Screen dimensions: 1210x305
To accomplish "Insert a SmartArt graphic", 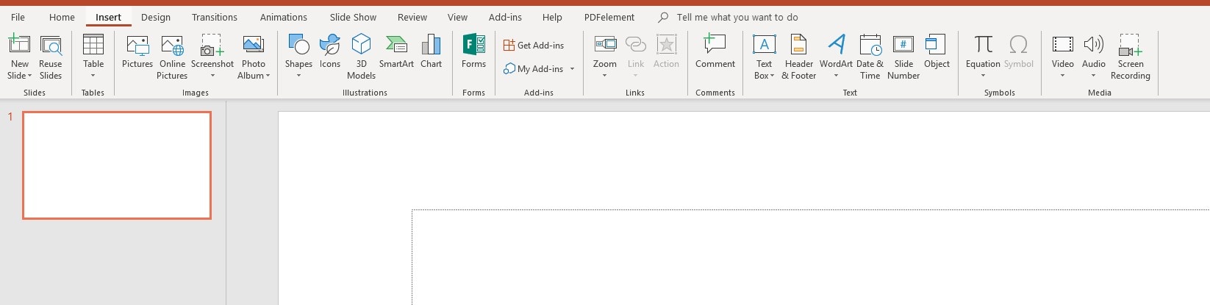I will [x=396, y=51].
